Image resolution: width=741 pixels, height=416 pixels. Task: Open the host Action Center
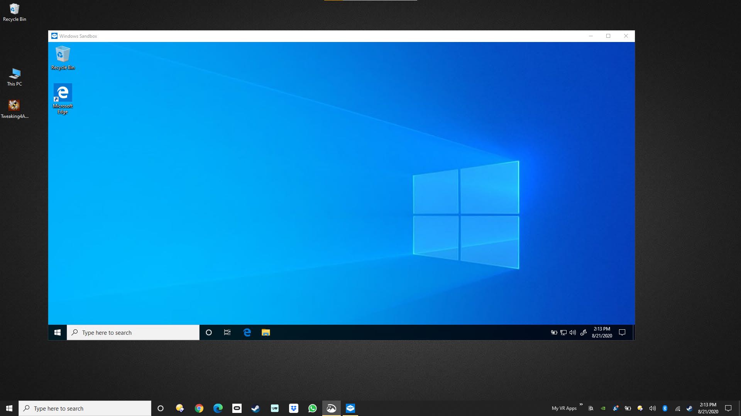click(x=728, y=408)
